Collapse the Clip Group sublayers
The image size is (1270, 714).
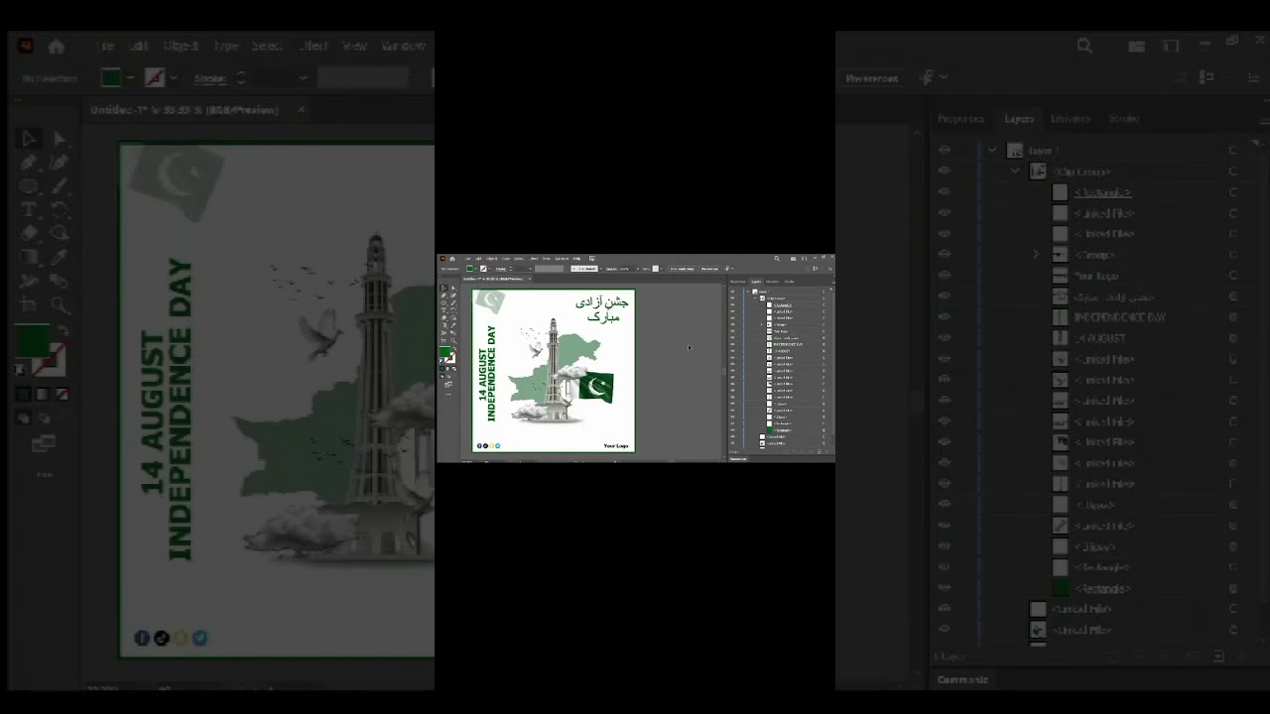pyautogui.click(x=1015, y=172)
